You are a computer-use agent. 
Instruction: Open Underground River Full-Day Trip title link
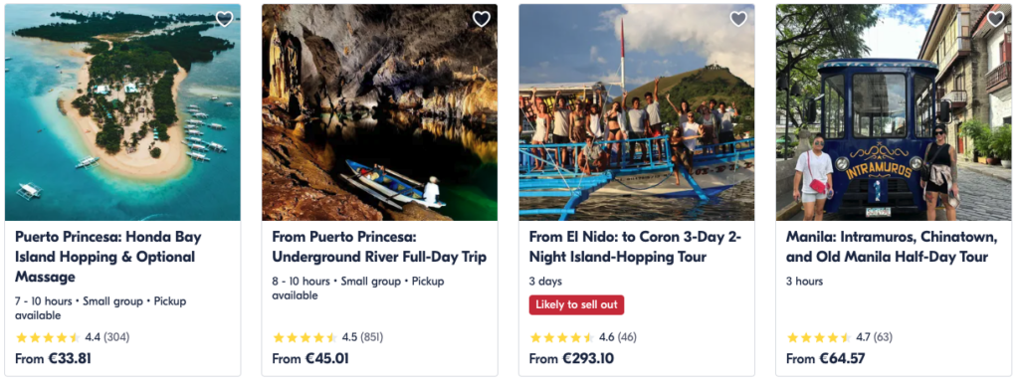point(379,248)
